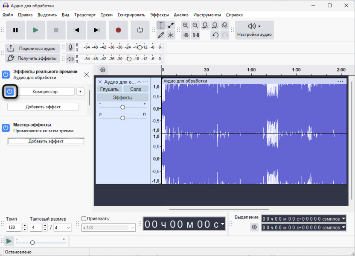Viewport: 355px width, 256px height.
Task: Undo the last action
Action: [215, 35]
